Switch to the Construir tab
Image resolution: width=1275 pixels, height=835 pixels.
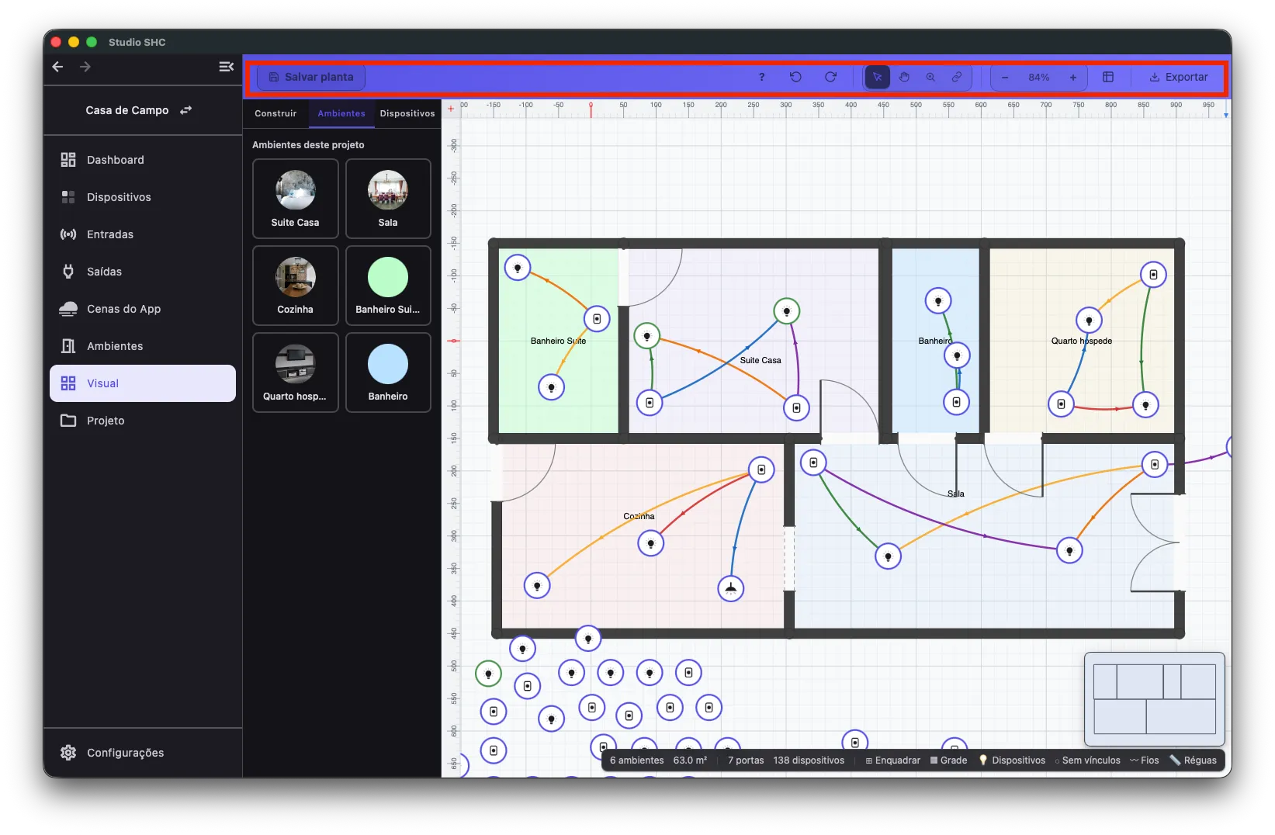tap(275, 113)
